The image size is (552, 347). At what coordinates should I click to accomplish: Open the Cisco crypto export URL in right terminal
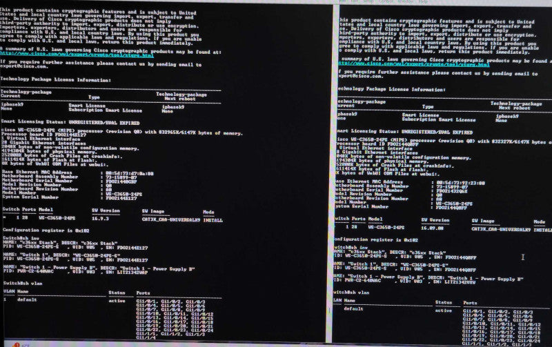point(413,64)
